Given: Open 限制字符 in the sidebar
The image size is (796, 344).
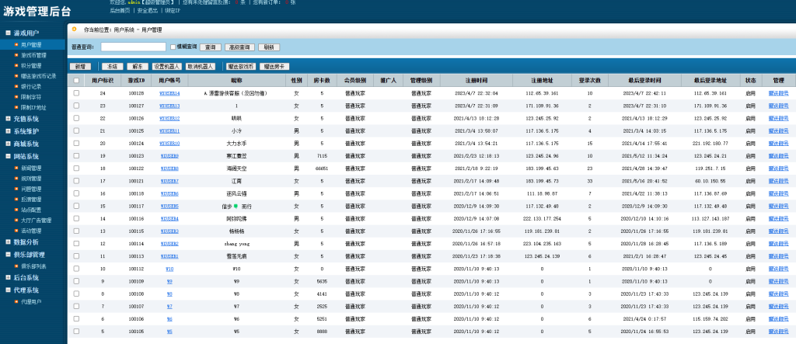Looking at the screenshot, I should point(31,97).
